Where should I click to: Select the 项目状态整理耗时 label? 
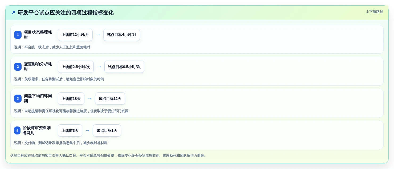38,35
